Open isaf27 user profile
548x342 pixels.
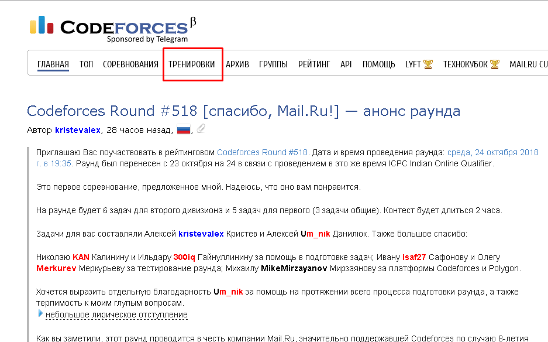(x=414, y=257)
